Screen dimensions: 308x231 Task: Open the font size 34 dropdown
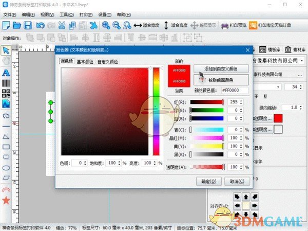point(301,87)
